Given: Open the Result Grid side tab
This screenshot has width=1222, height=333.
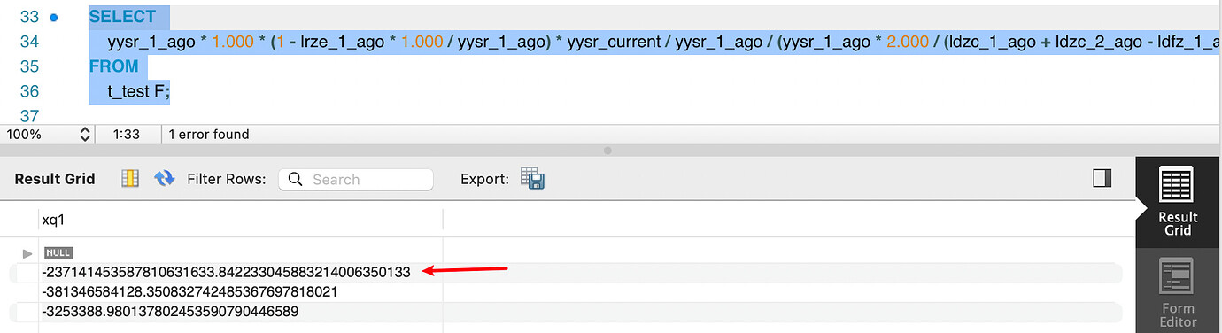Looking at the screenshot, I should point(1177,203).
